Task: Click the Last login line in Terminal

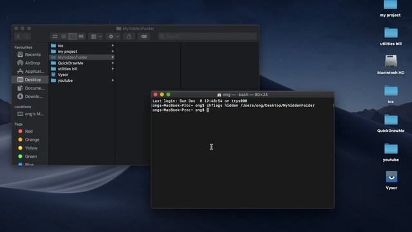Action: 200,101
